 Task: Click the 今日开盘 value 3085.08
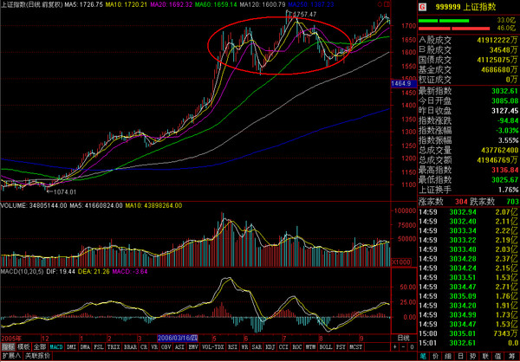pos(504,100)
